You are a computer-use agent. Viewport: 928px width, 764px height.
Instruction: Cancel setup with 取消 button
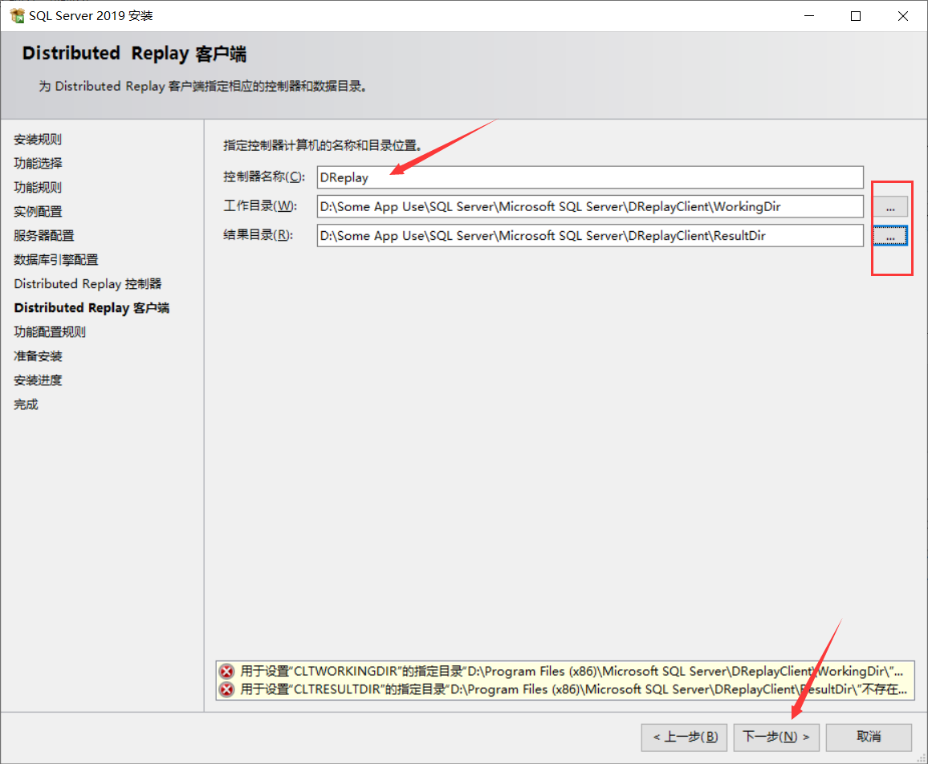[x=869, y=737]
